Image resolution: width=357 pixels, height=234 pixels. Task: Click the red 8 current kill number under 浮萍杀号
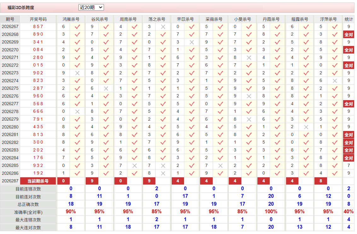coord(320,181)
